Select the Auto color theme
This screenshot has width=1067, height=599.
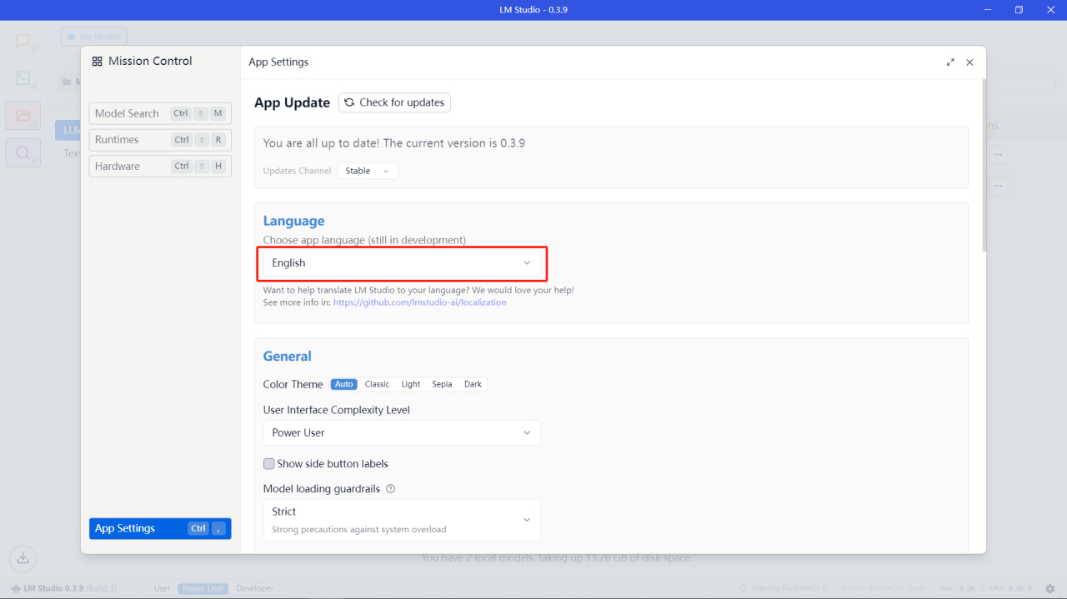tap(344, 384)
